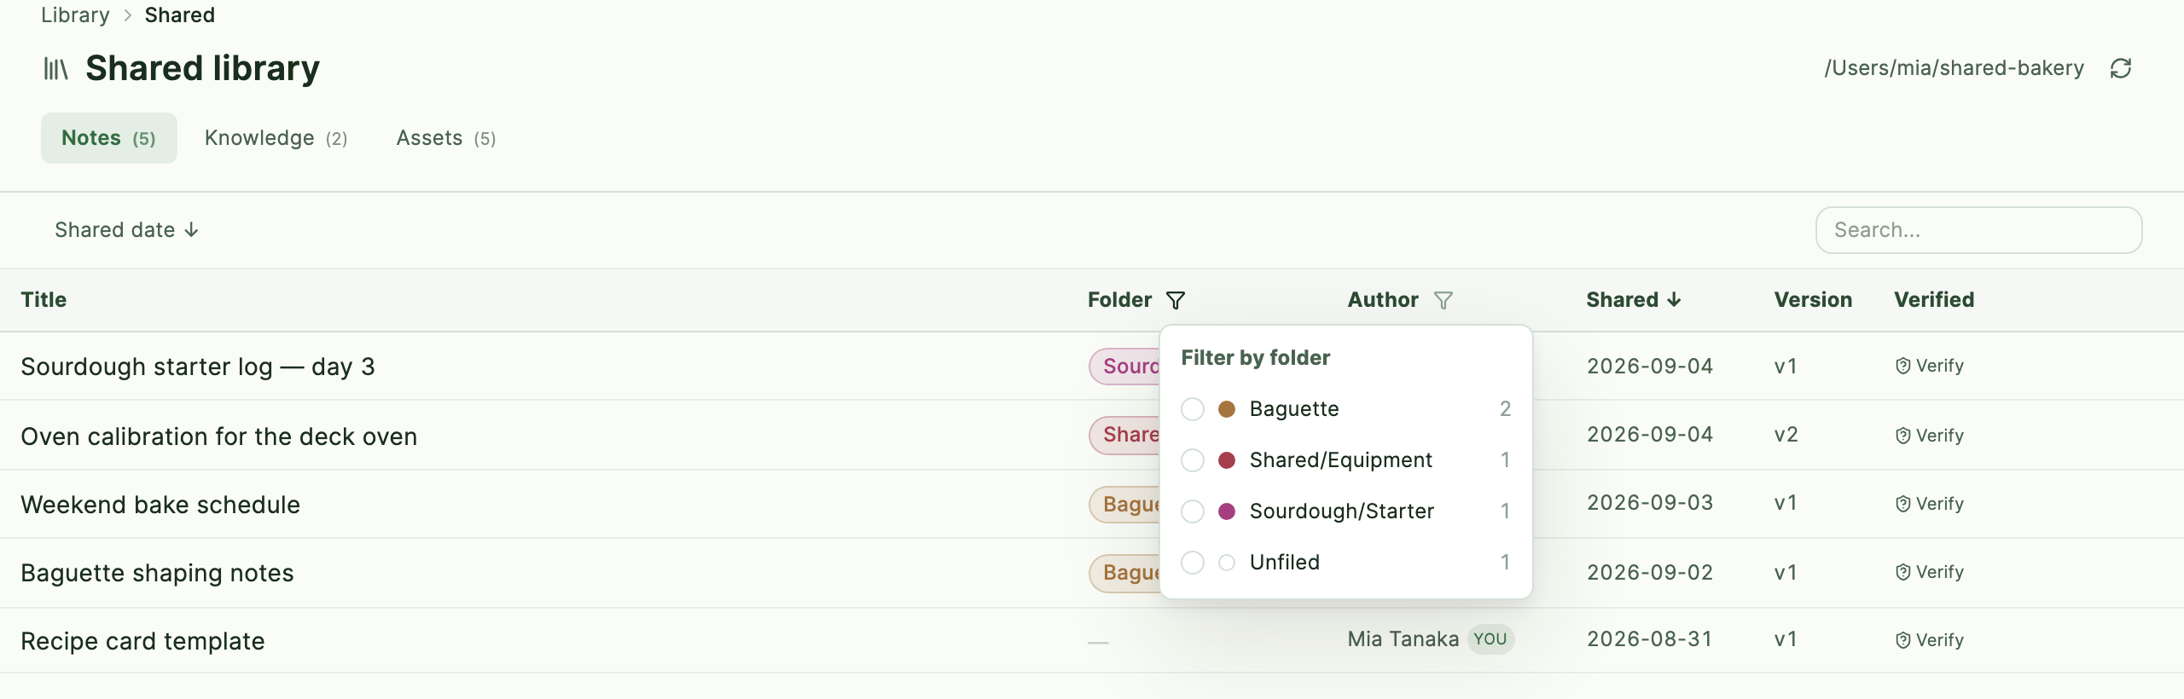Image resolution: width=2184 pixels, height=699 pixels.
Task: Verify the Baguette shaping notes entry
Action: pyautogui.click(x=1930, y=572)
